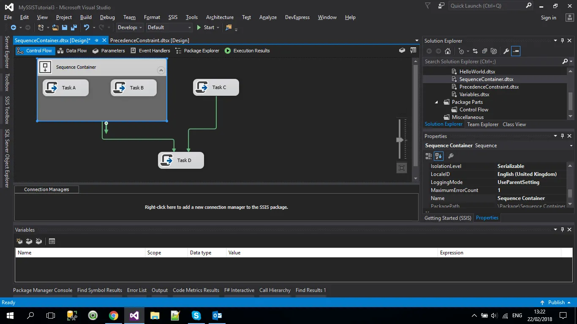Click the Home icon in Solution Explorer

[448, 51]
